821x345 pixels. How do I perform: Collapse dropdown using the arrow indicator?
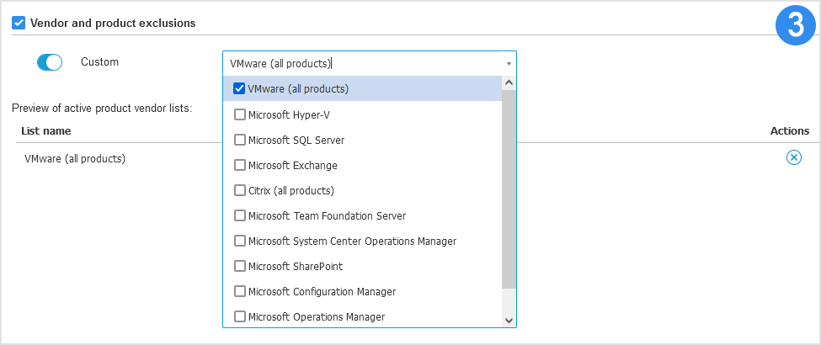pyautogui.click(x=509, y=64)
